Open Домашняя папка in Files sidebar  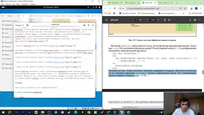(10, 21)
